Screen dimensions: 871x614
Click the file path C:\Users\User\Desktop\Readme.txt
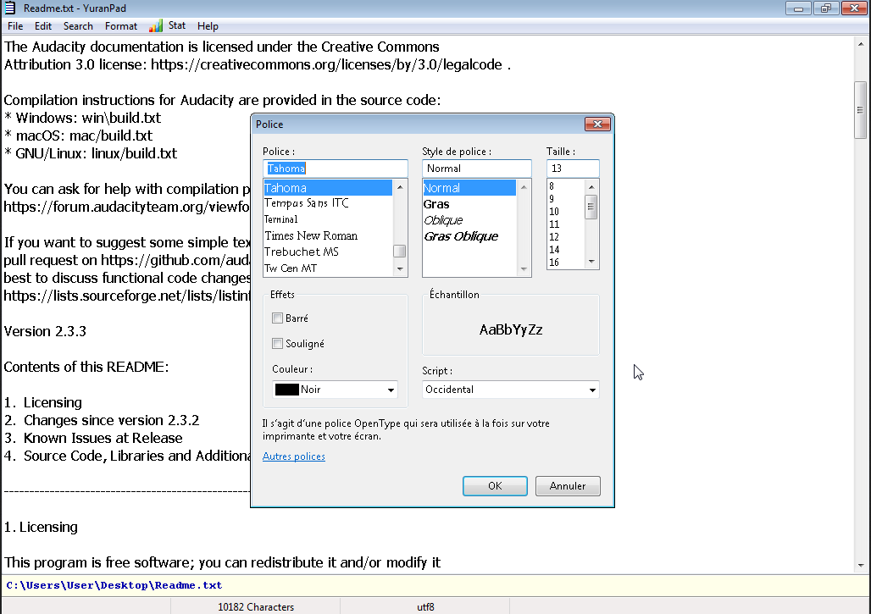(114, 585)
